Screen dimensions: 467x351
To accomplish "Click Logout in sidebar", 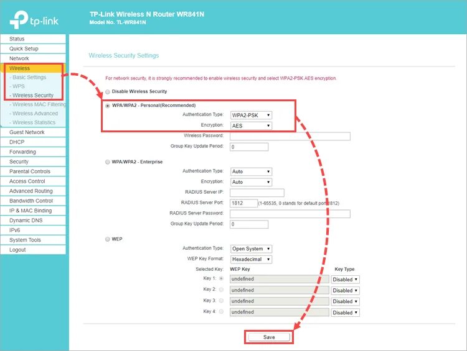I will point(33,250).
